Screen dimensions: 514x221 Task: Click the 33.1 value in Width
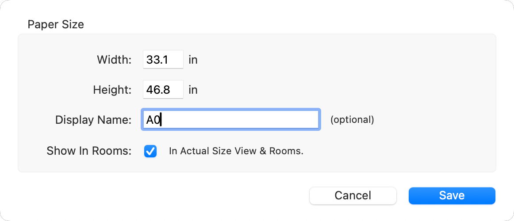[x=157, y=60]
